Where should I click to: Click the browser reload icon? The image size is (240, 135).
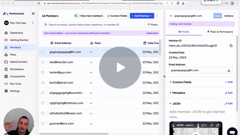pos(13,3)
